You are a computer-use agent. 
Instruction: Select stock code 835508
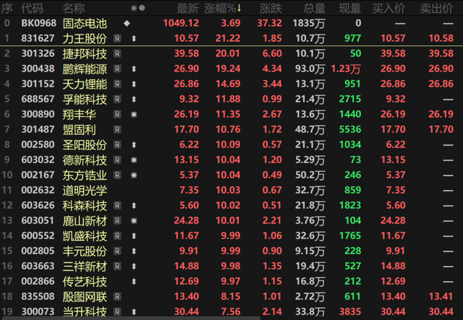38,296
